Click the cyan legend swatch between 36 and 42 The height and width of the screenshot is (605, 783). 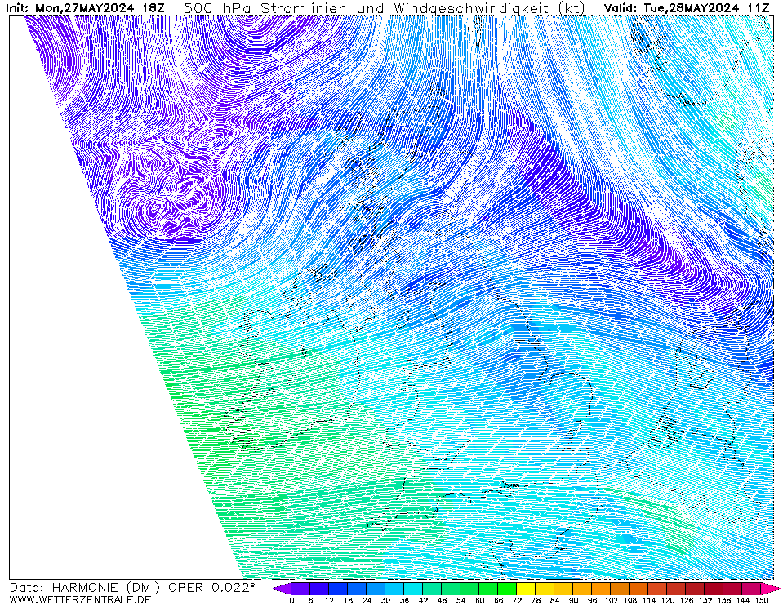pyautogui.click(x=413, y=589)
